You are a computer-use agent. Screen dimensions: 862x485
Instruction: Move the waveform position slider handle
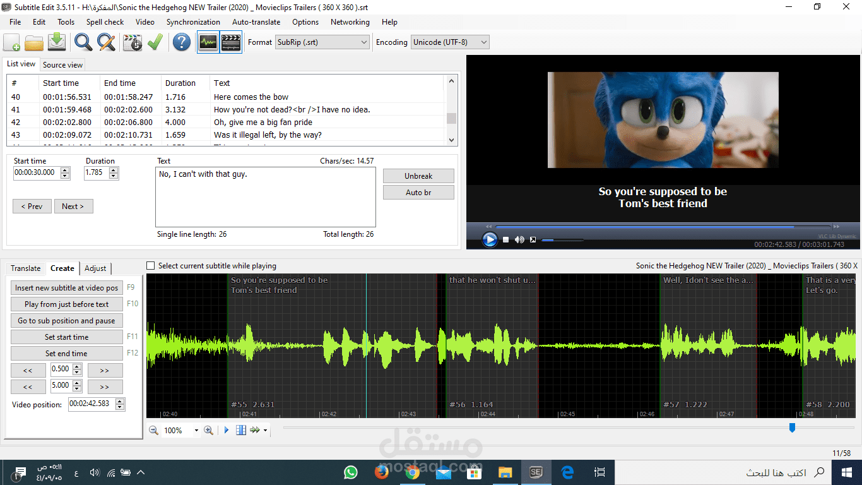pos(792,428)
